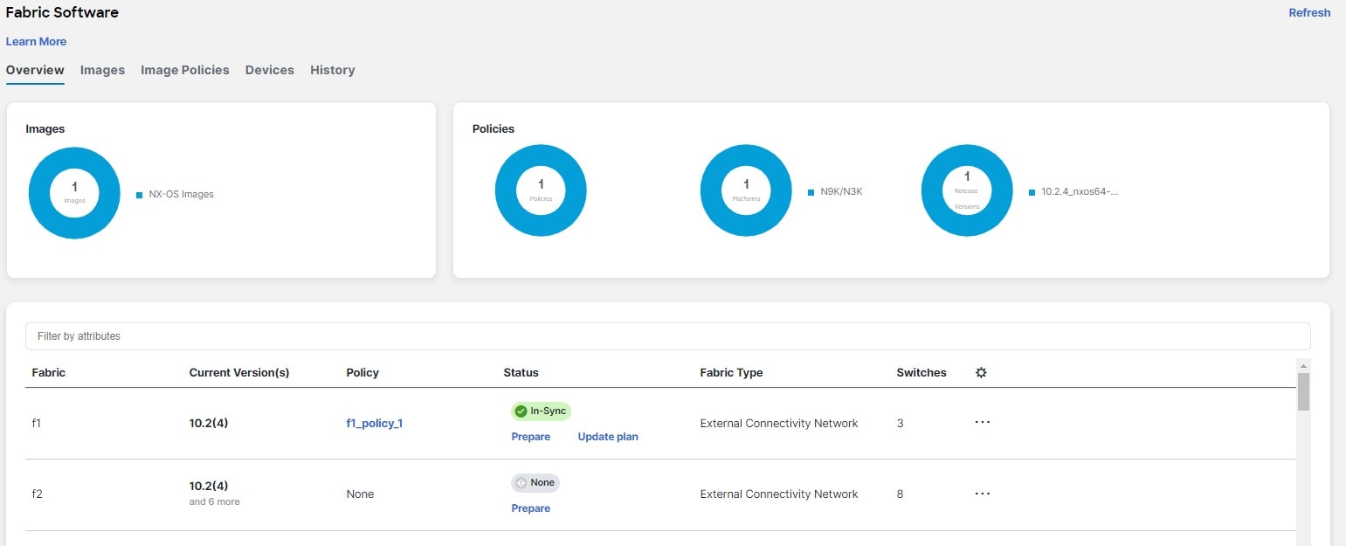The image size is (1346, 546).
Task: Click the scrollbar up arrow
Action: coord(1303,365)
